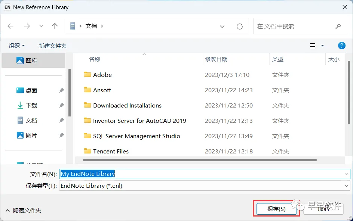This screenshot has height=221, width=353.
Task: Click the search magnifier icon
Action: click(338, 27)
